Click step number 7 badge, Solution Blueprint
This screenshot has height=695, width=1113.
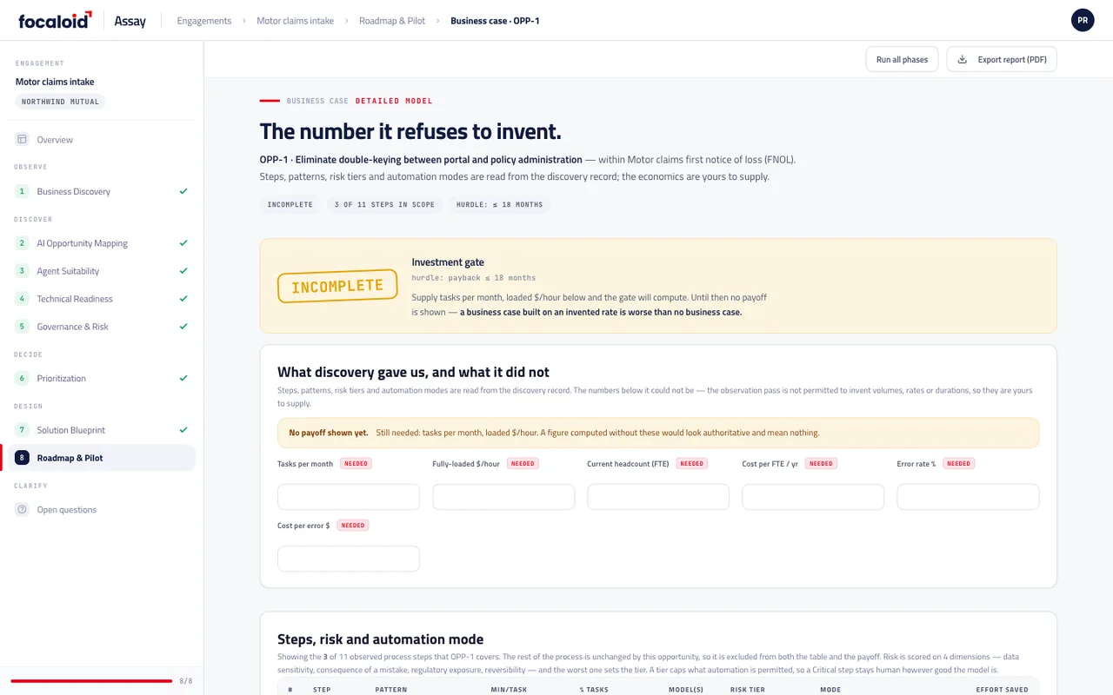22,430
